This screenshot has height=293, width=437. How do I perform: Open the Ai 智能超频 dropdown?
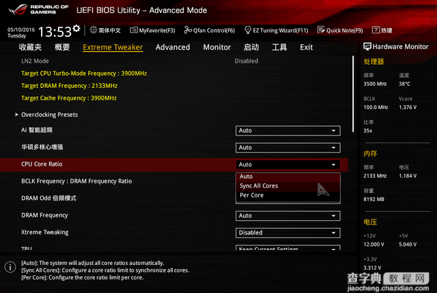coord(288,131)
